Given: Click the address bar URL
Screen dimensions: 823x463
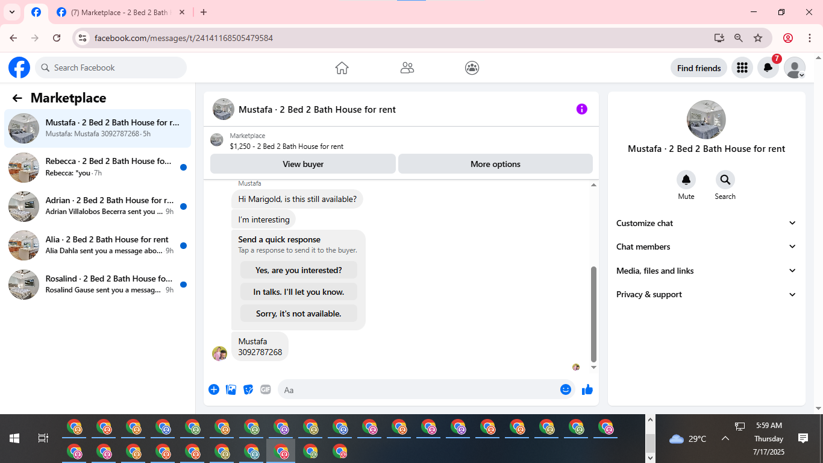Looking at the screenshot, I should pos(184,38).
